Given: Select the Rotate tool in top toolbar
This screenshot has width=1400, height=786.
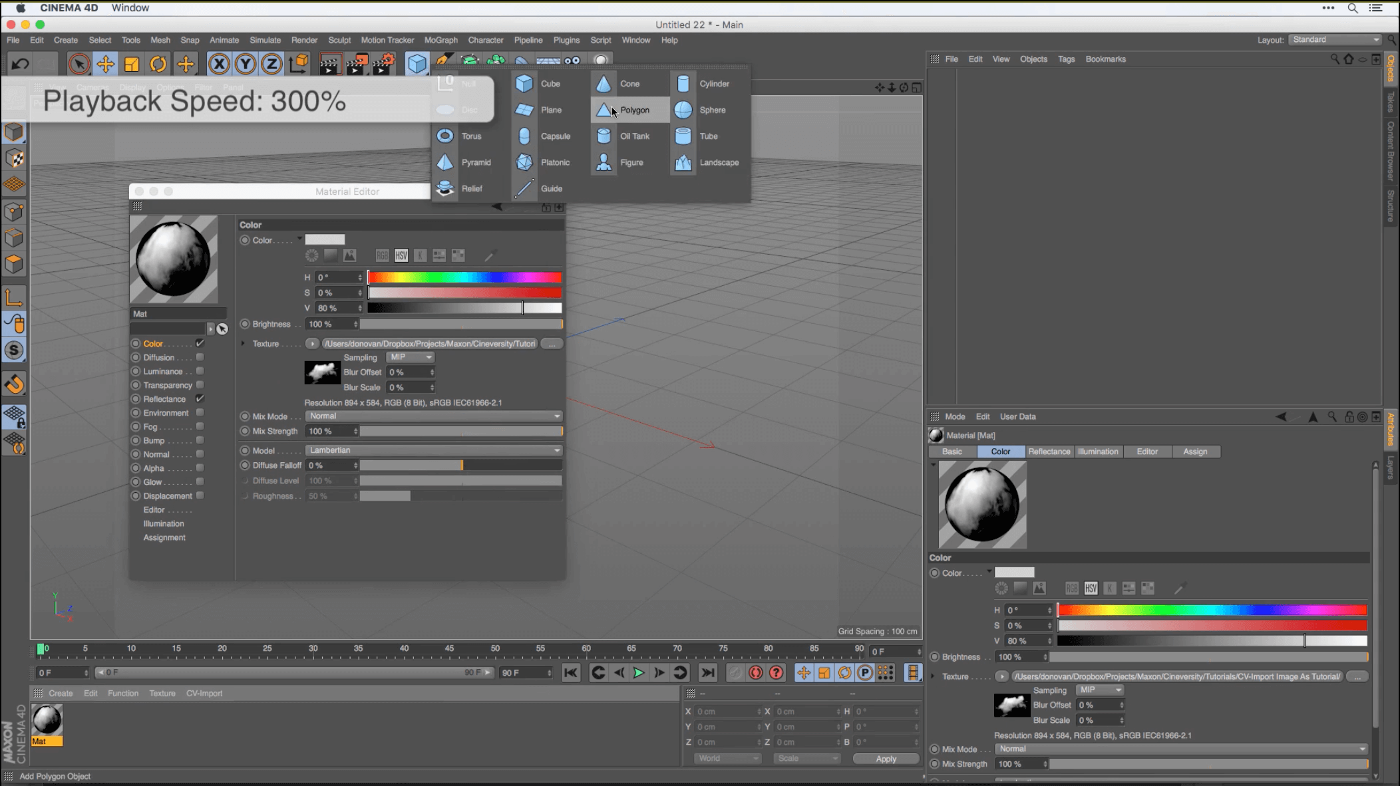Looking at the screenshot, I should 158,64.
